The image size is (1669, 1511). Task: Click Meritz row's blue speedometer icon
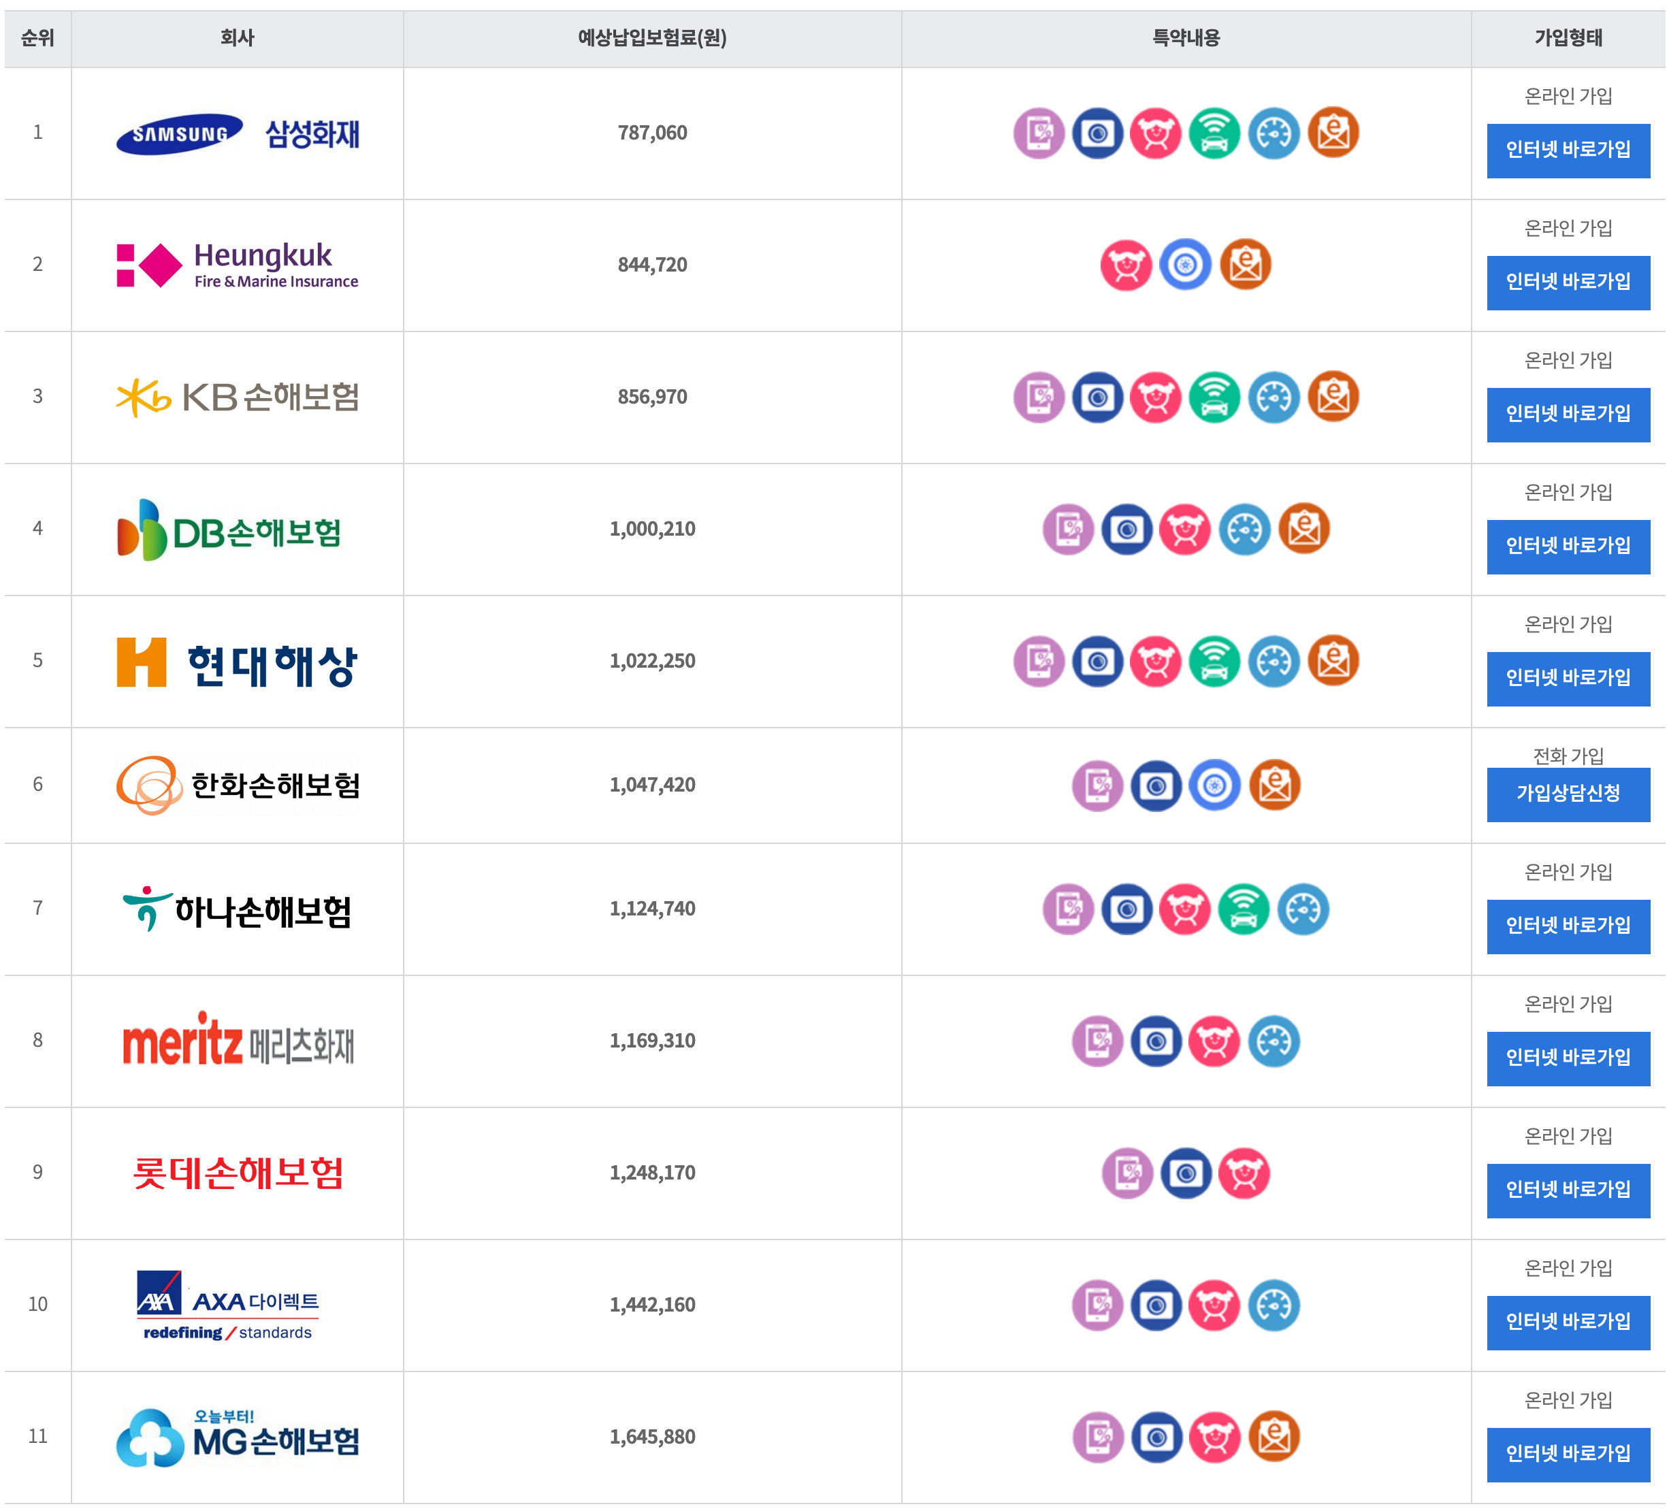(x=1274, y=1041)
